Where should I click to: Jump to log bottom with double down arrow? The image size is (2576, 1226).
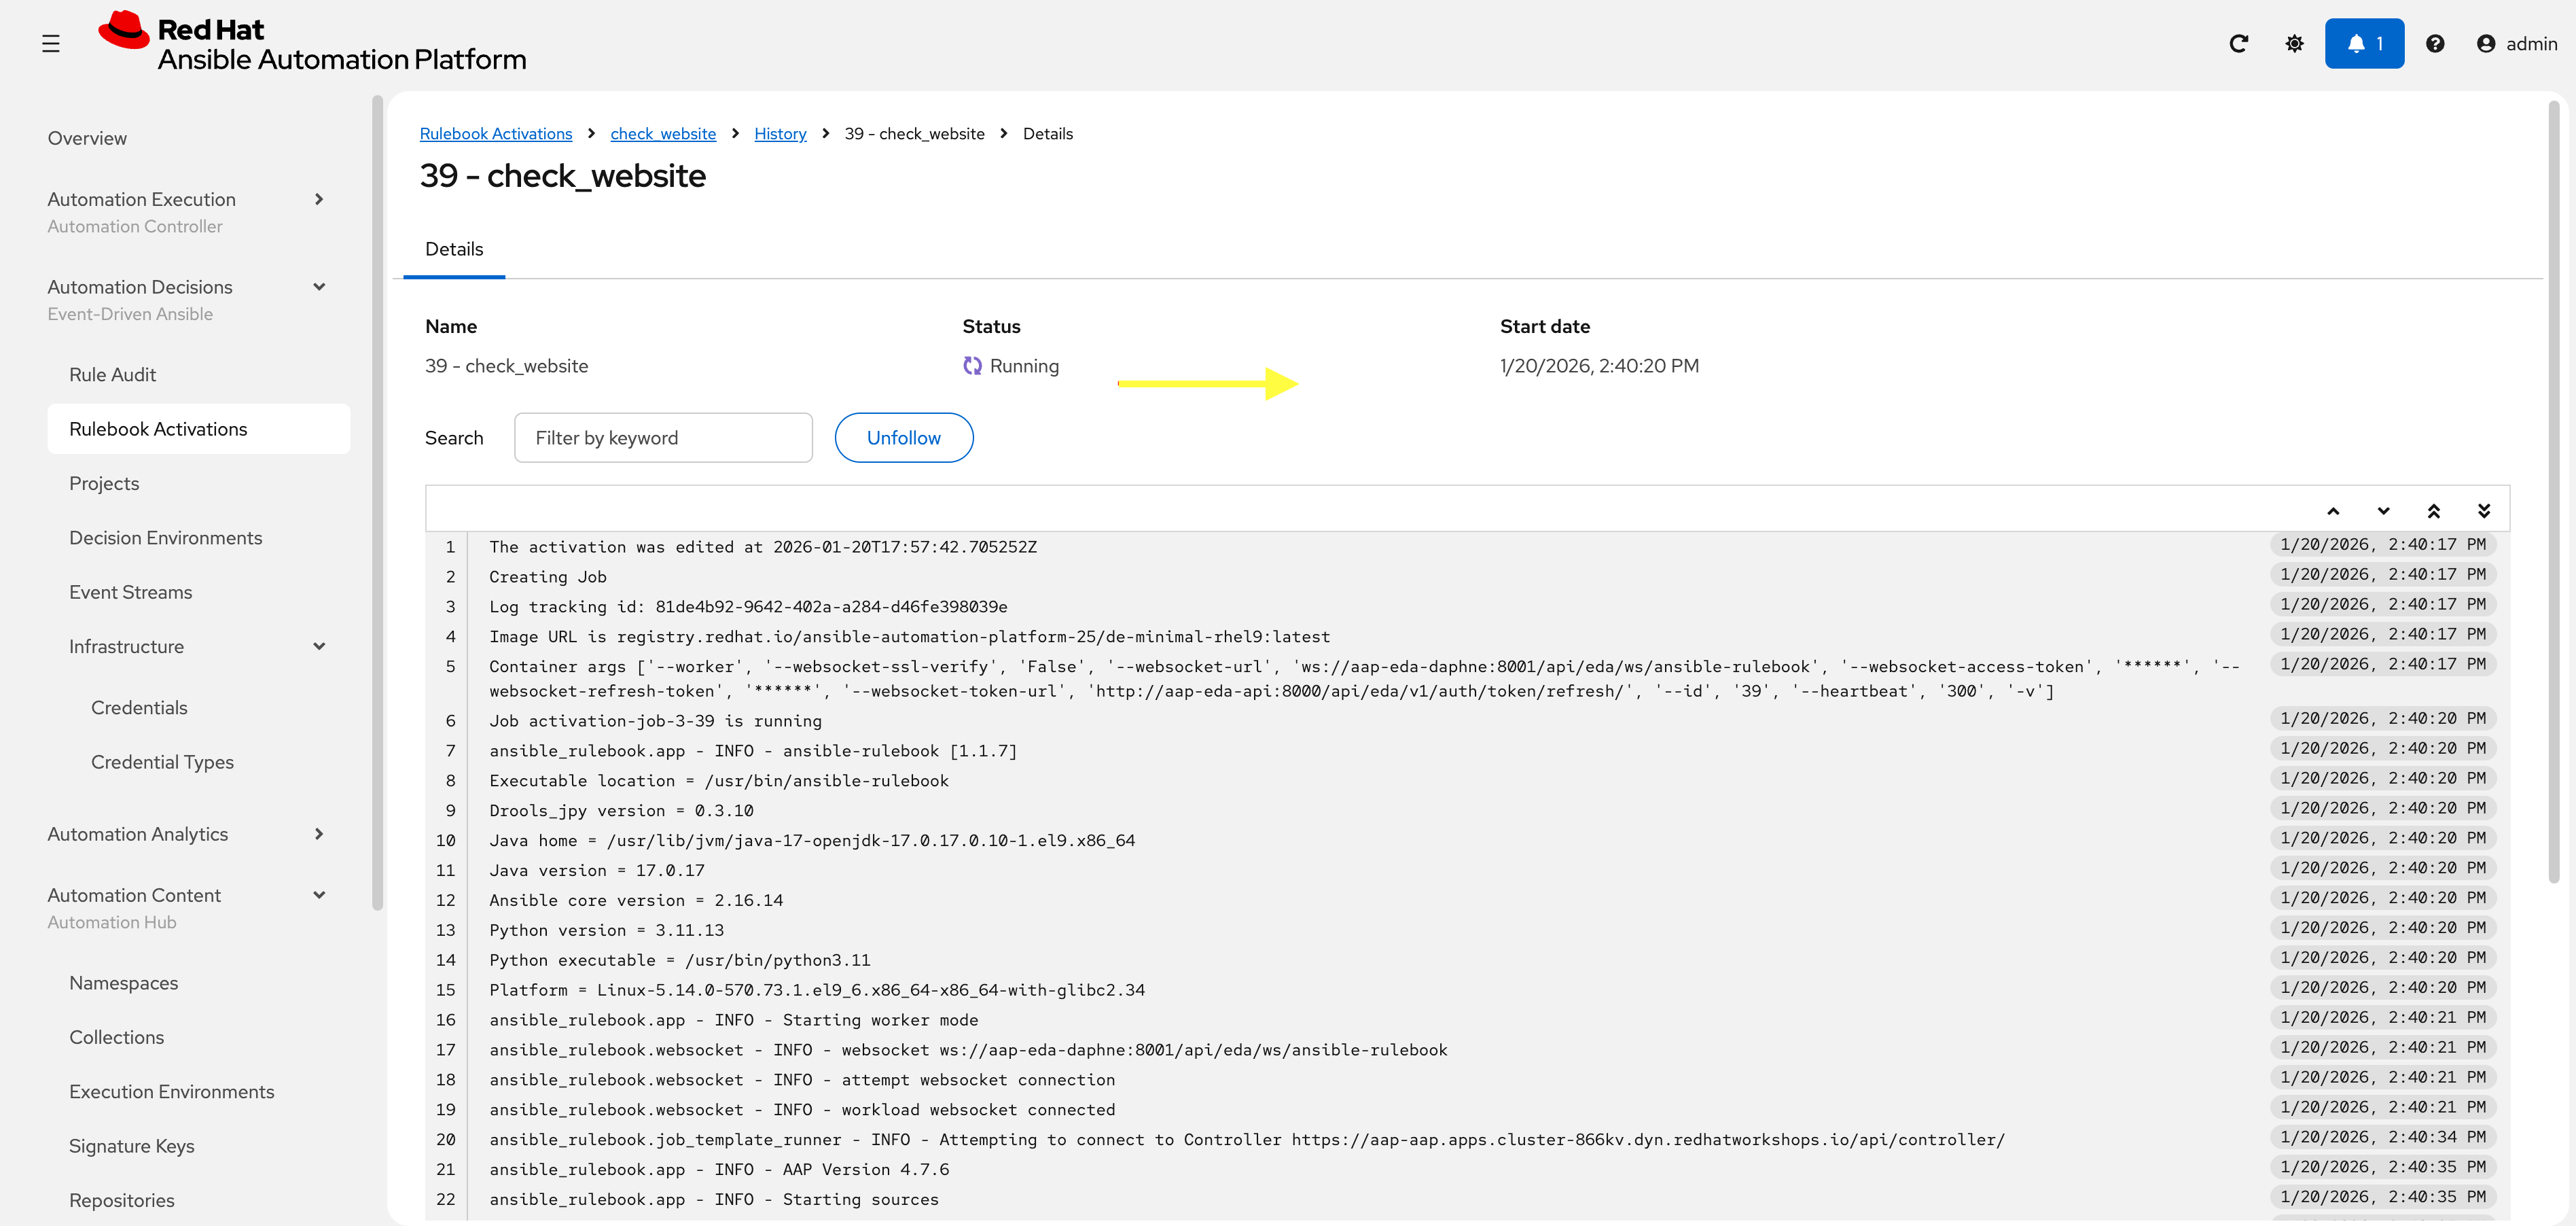pyautogui.click(x=2484, y=510)
